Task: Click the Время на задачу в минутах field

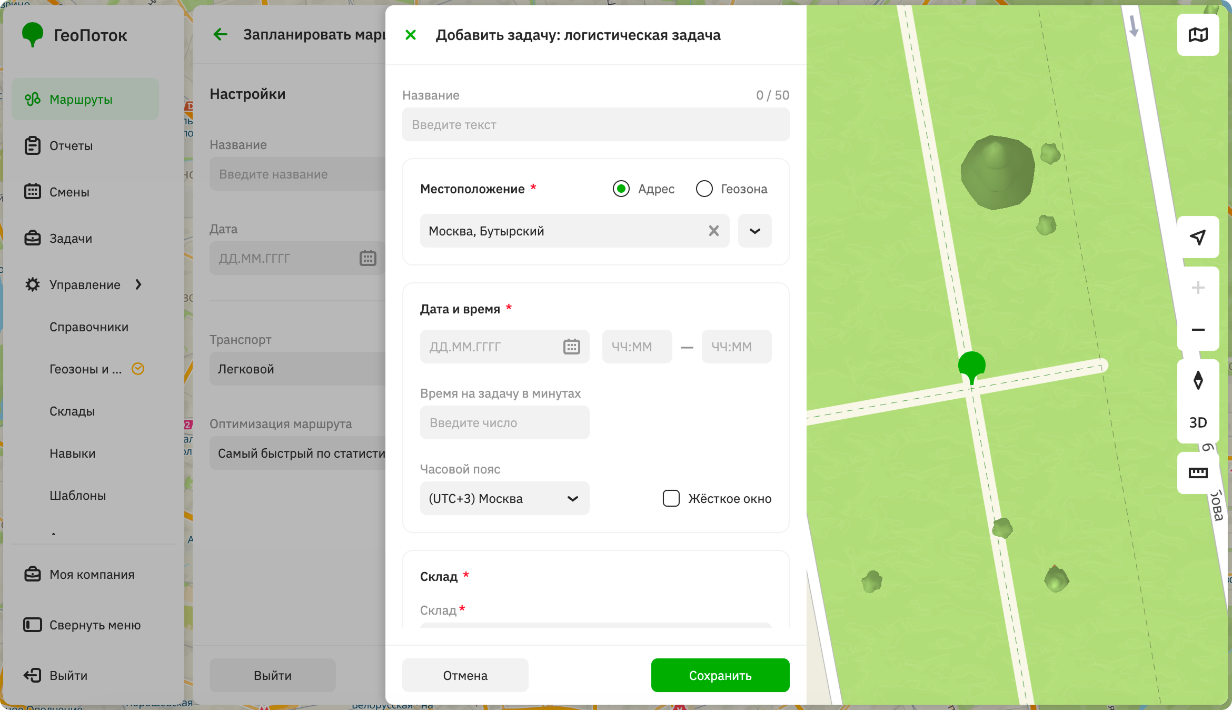Action: pyautogui.click(x=505, y=422)
